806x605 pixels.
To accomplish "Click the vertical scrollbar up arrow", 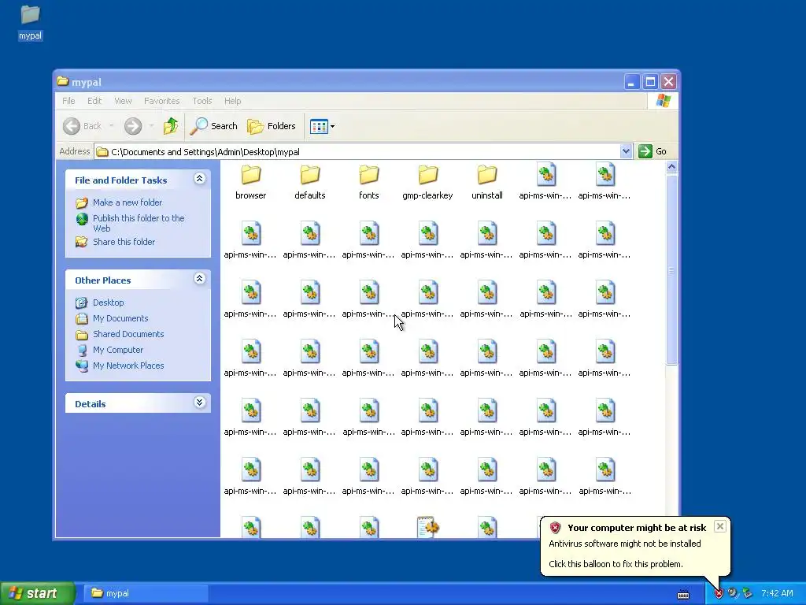I will (x=671, y=167).
